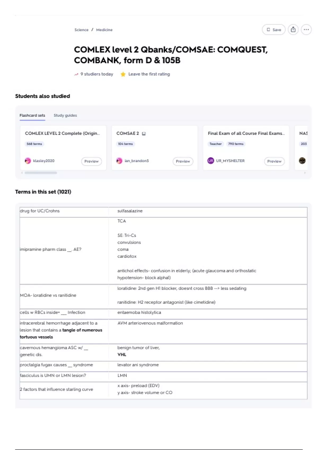Click the yellow star rating icon
Screen dimensions: 318x450
coord(123,74)
